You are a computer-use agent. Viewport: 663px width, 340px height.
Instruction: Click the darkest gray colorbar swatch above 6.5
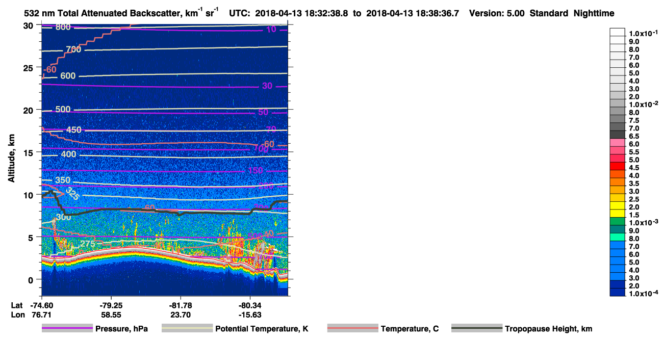(x=617, y=135)
